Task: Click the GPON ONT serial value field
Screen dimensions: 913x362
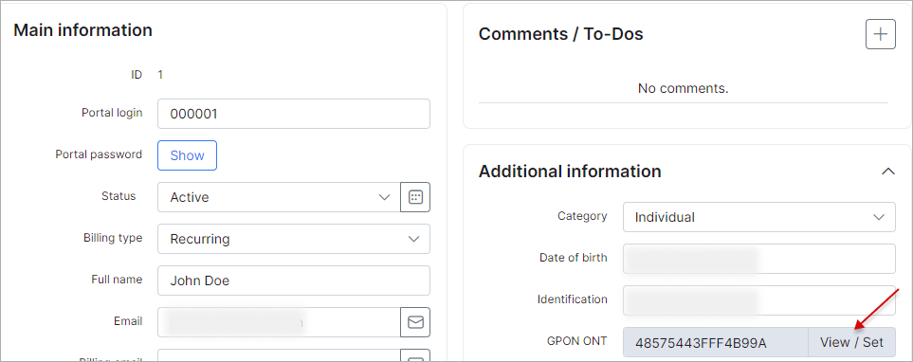Action: coord(716,342)
